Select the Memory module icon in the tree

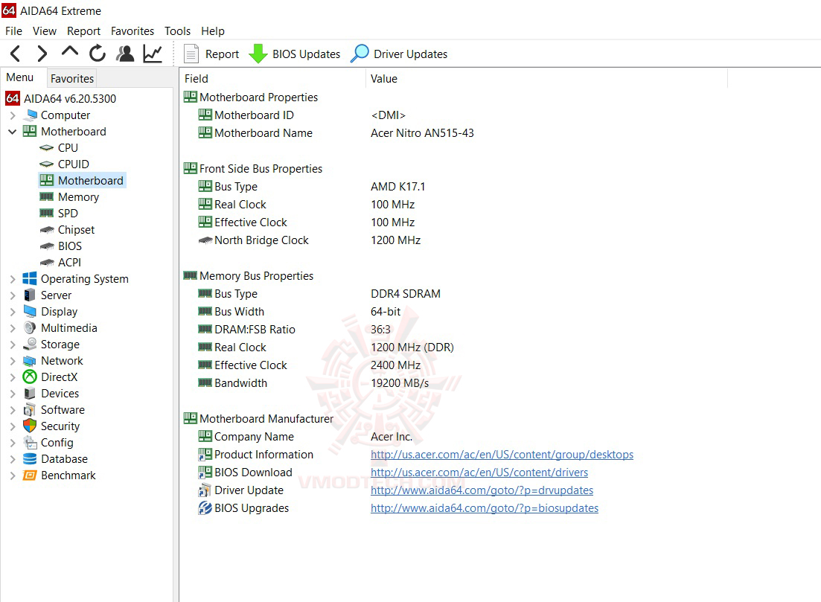(x=47, y=197)
